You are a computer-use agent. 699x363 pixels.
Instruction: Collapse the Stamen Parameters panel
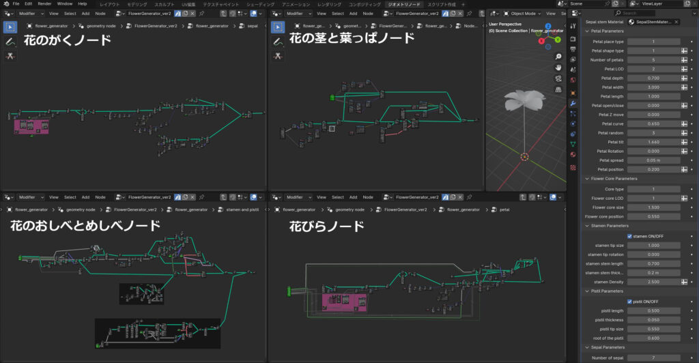pos(587,226)
